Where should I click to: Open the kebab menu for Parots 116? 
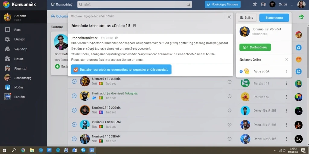(287, 97)
